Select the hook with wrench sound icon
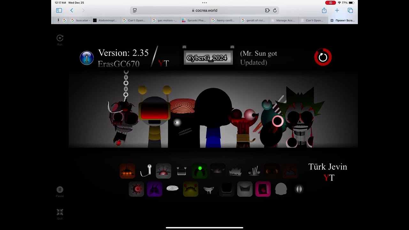 146,171
